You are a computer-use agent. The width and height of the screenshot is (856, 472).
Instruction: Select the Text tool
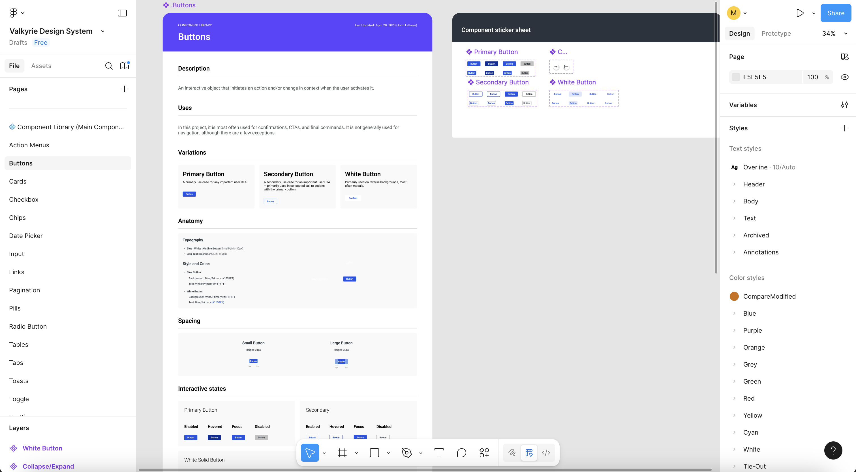(x=439, y=453)
